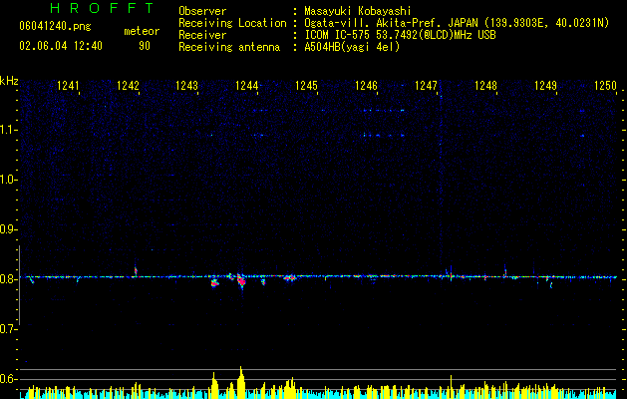Click the 1.1 kHz axis label

tap(9, 130)
